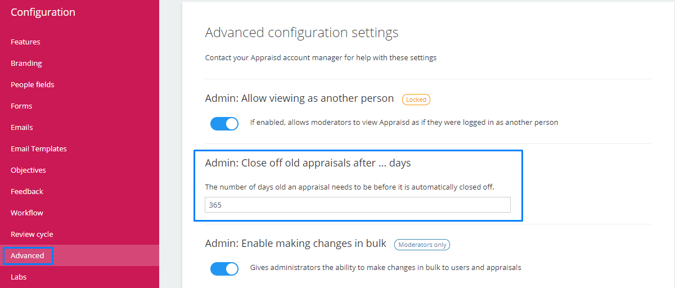The width and height of the screenshot is (675, 288).
Task: Click the Configuration sidebar heading
Action: [43, 12]
